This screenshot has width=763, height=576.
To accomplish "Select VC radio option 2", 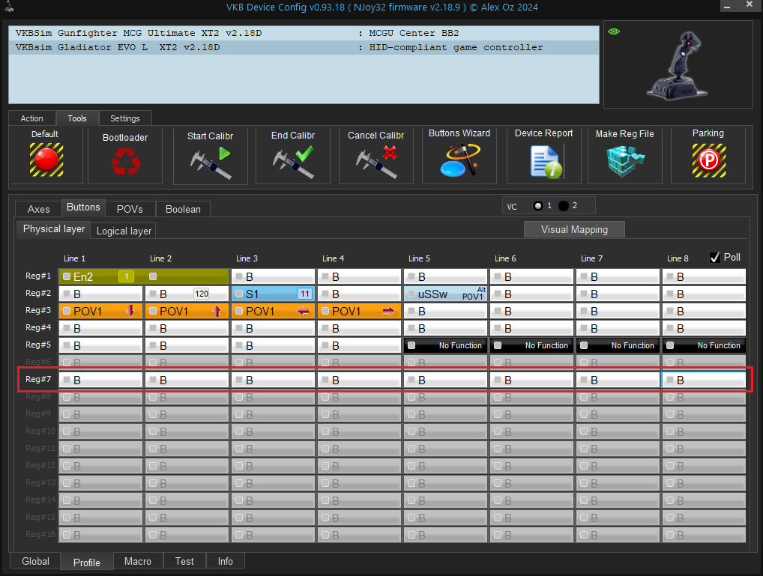I will pos(564,206).
